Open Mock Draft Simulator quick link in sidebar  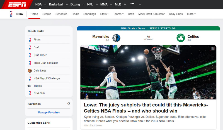(46, 63)
